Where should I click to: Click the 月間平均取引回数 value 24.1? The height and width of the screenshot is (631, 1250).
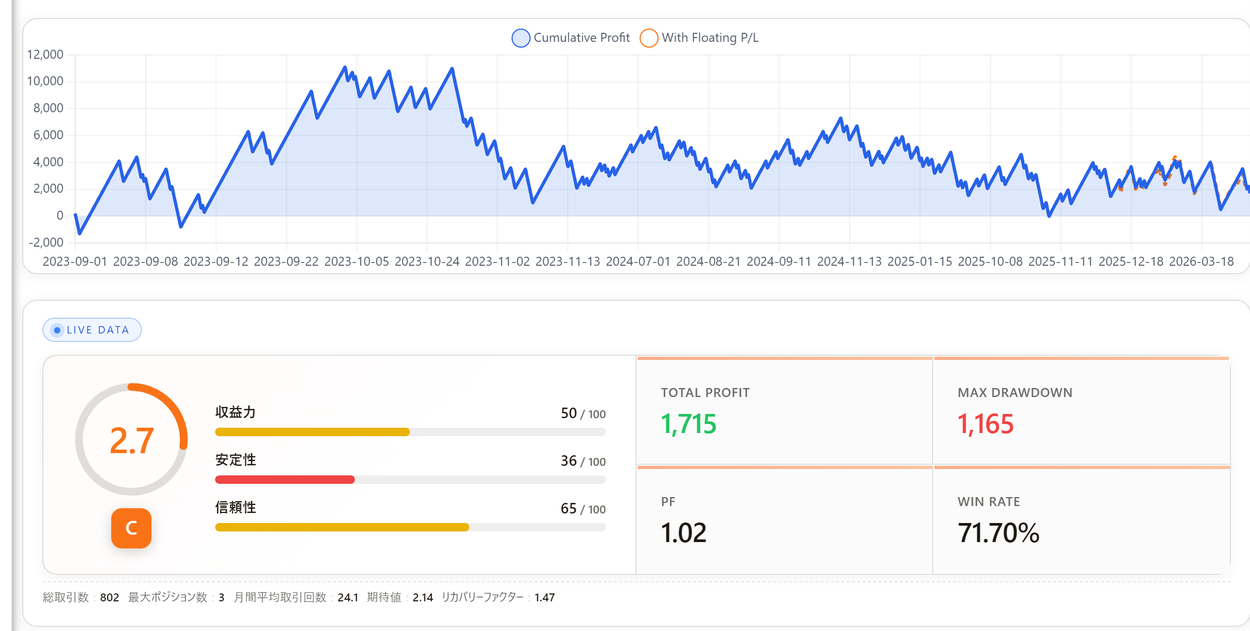point(348,598)
